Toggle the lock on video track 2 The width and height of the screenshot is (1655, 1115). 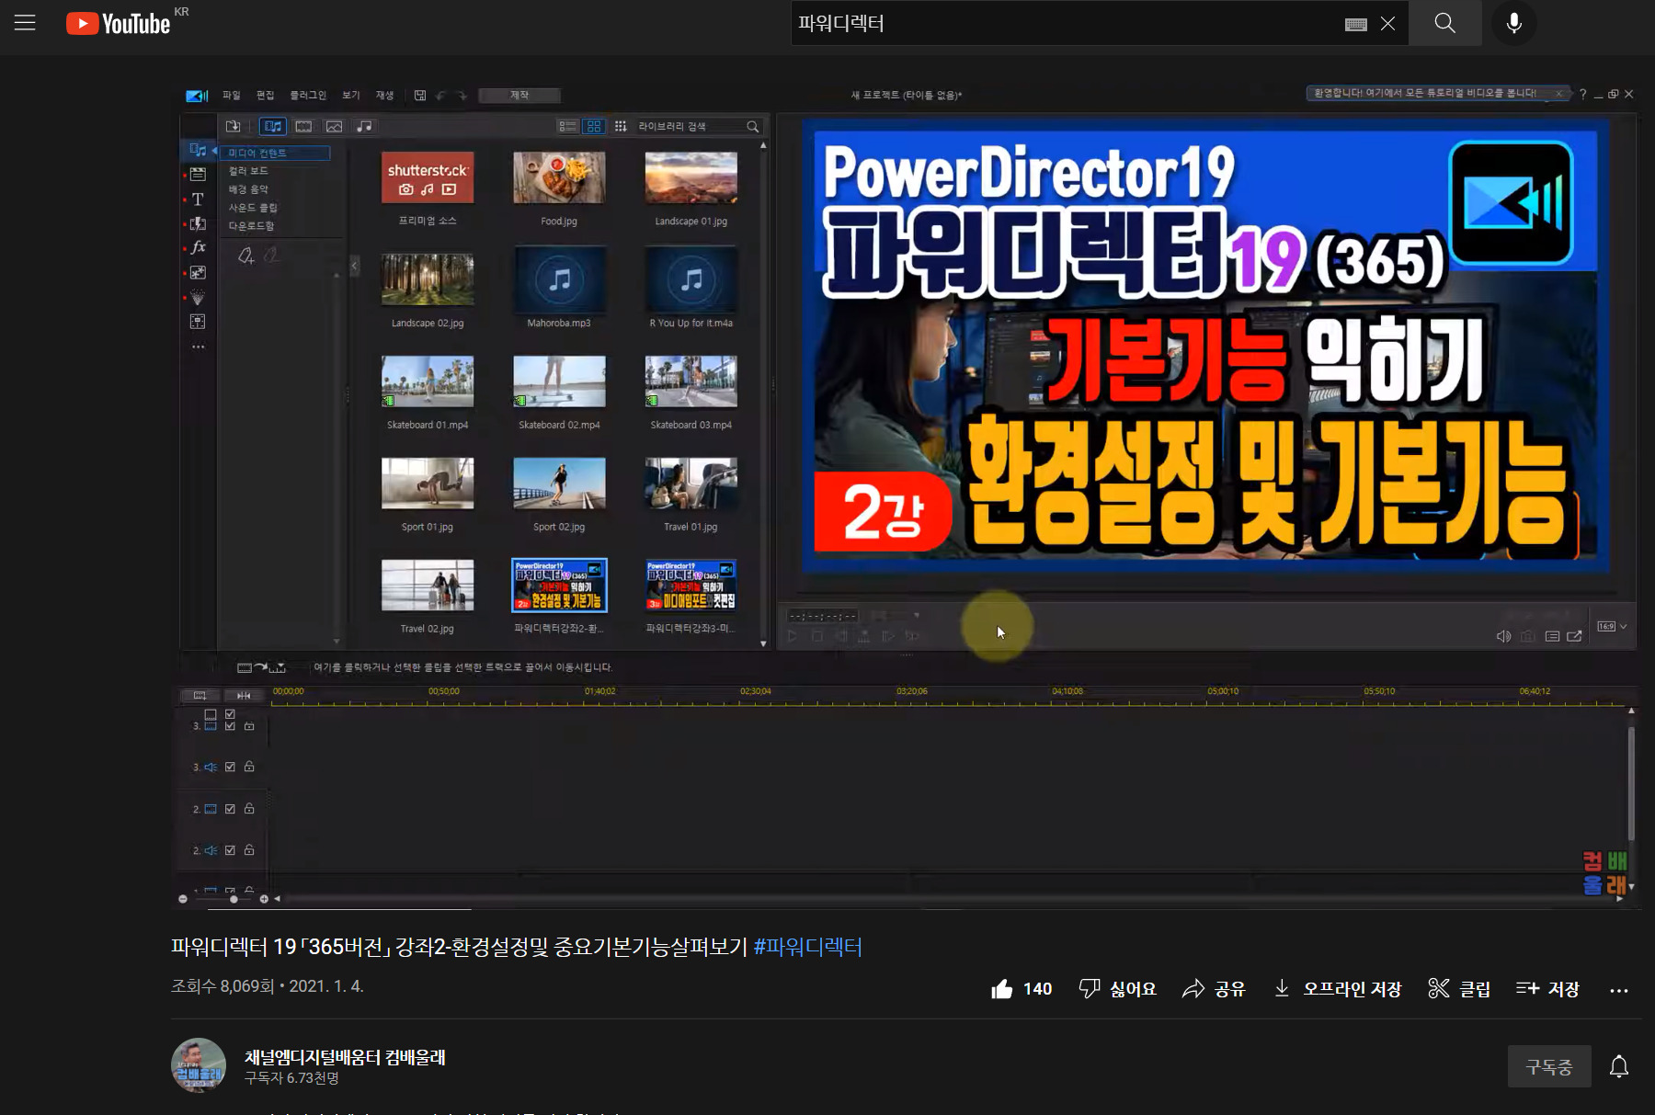249,809
